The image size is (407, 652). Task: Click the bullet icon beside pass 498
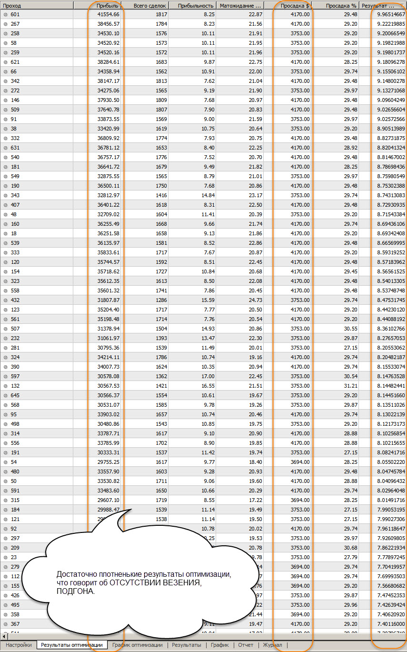(5, 424)
